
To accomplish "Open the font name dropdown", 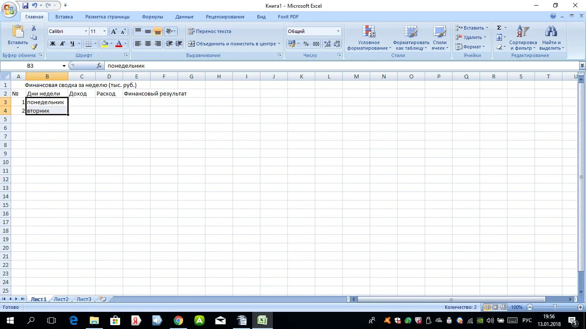I will tap(85, 31).
